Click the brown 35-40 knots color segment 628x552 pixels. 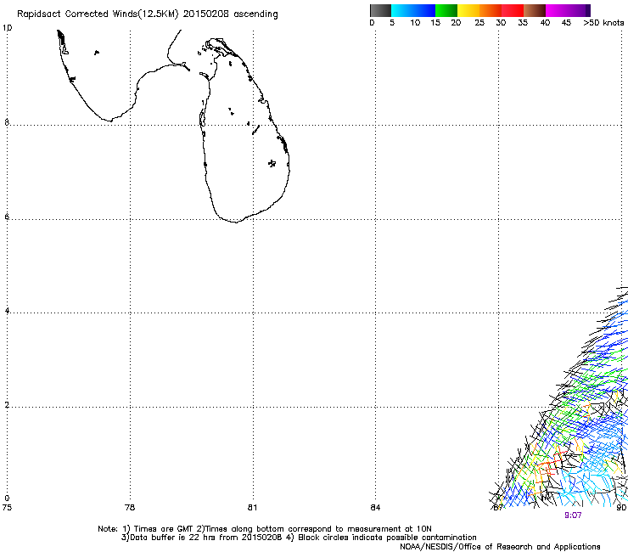tap(535, 10)
